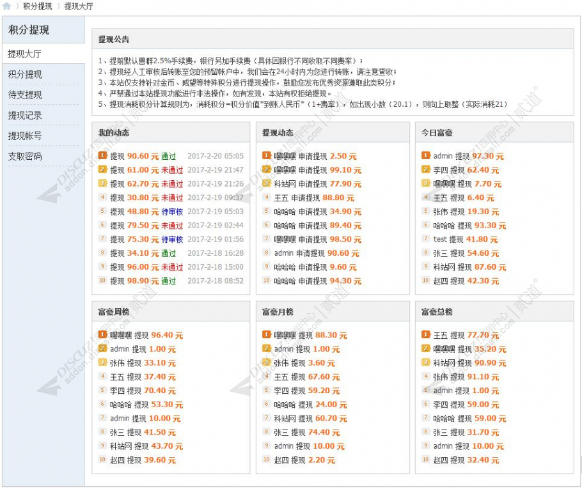Select 张三 提现 54.60 元 entry

tap(466, 253)
